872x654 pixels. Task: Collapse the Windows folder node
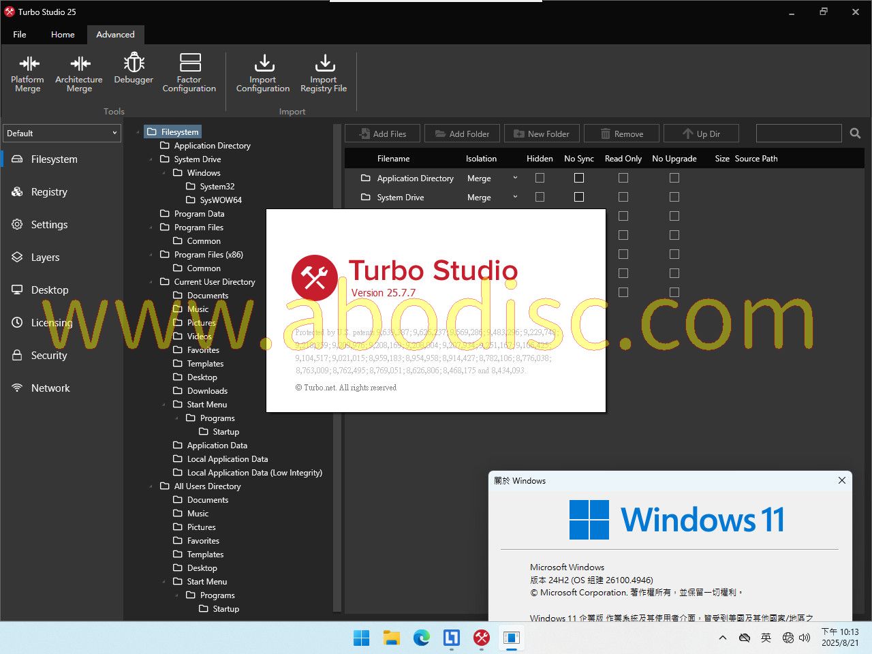point(164,173)
